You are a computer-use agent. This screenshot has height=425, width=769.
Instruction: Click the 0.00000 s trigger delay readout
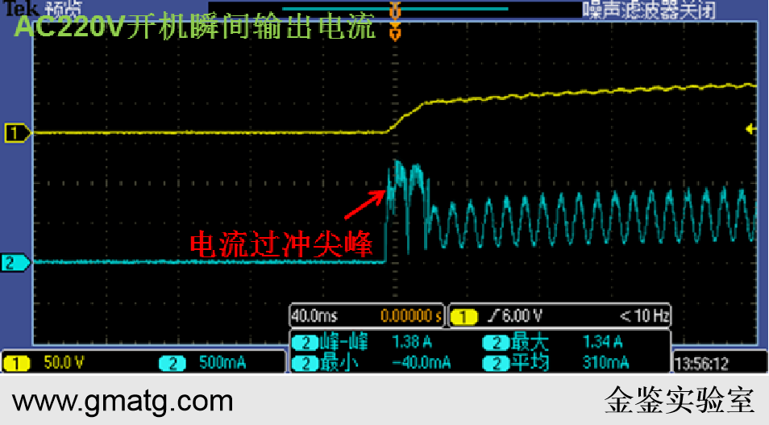411,315
